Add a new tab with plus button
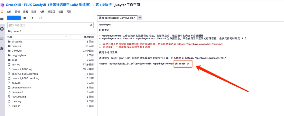This screenshot has width=284, height=116. pos(140,18)
